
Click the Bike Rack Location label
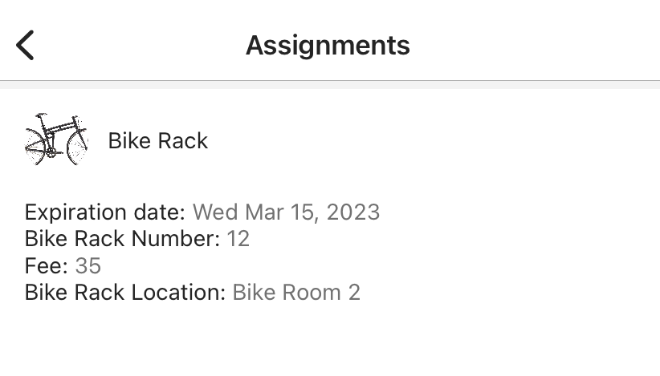pyautogui.click(x=125, y=292)
